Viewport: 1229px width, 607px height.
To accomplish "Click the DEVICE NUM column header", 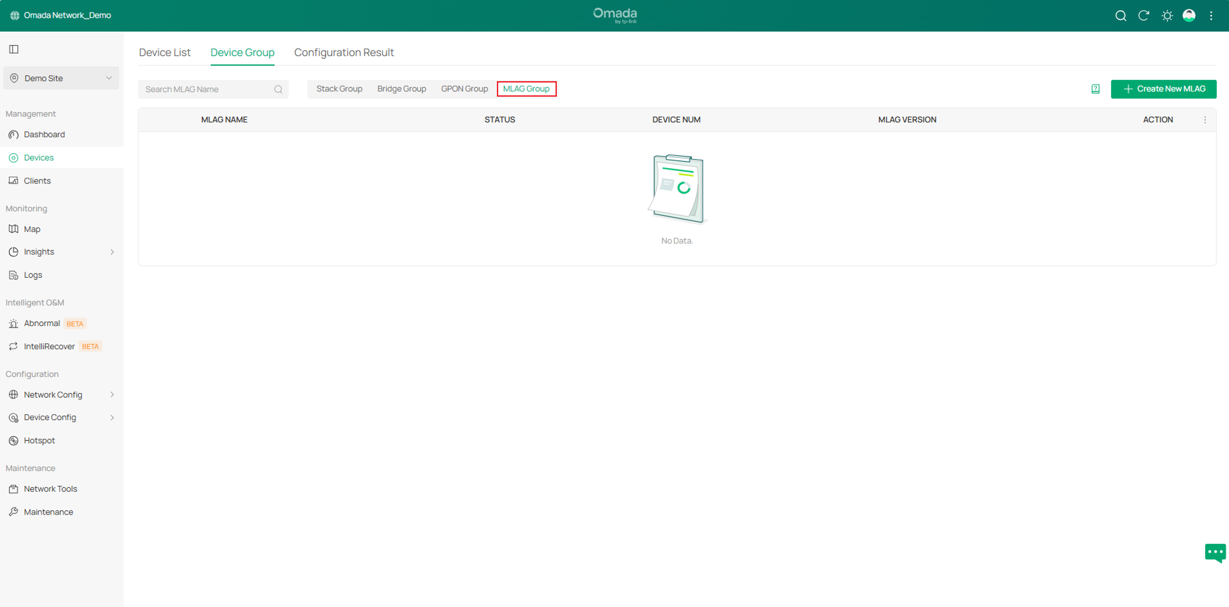I will pos(676,120).
